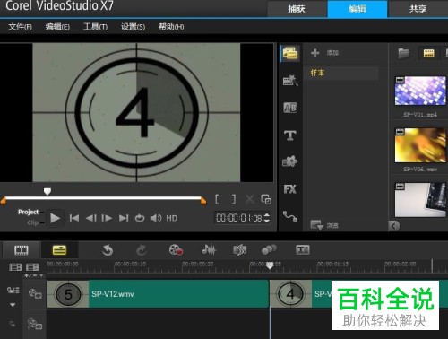Open the 帮助 (Help) menu
This screenshot has height=339, width=448.
point(171,27)
